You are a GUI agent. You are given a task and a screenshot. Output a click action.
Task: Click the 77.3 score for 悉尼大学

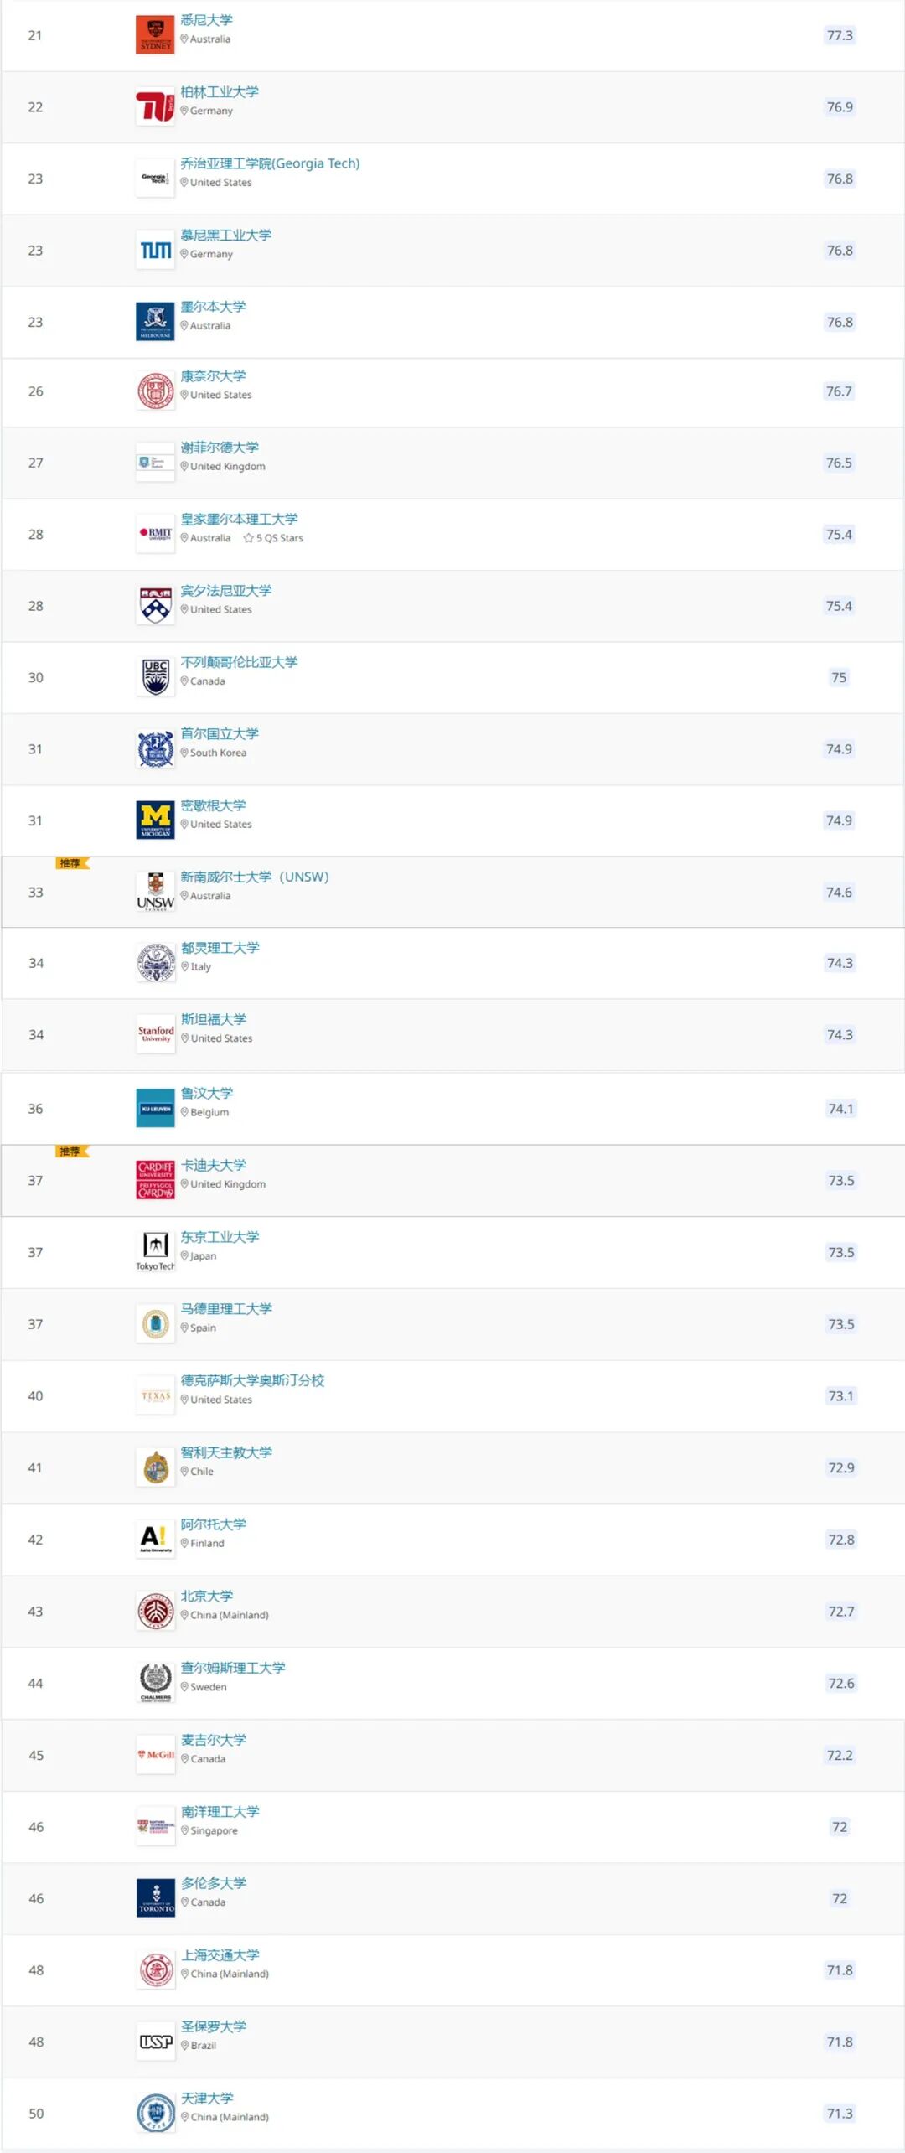tap(840, 35)
